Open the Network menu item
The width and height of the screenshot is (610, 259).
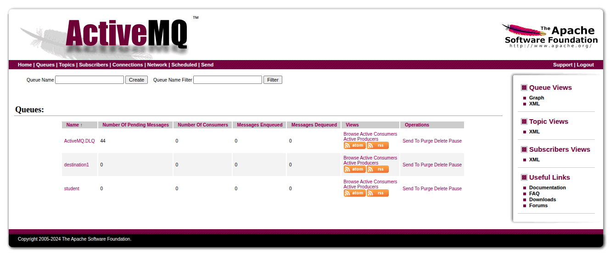157,65
